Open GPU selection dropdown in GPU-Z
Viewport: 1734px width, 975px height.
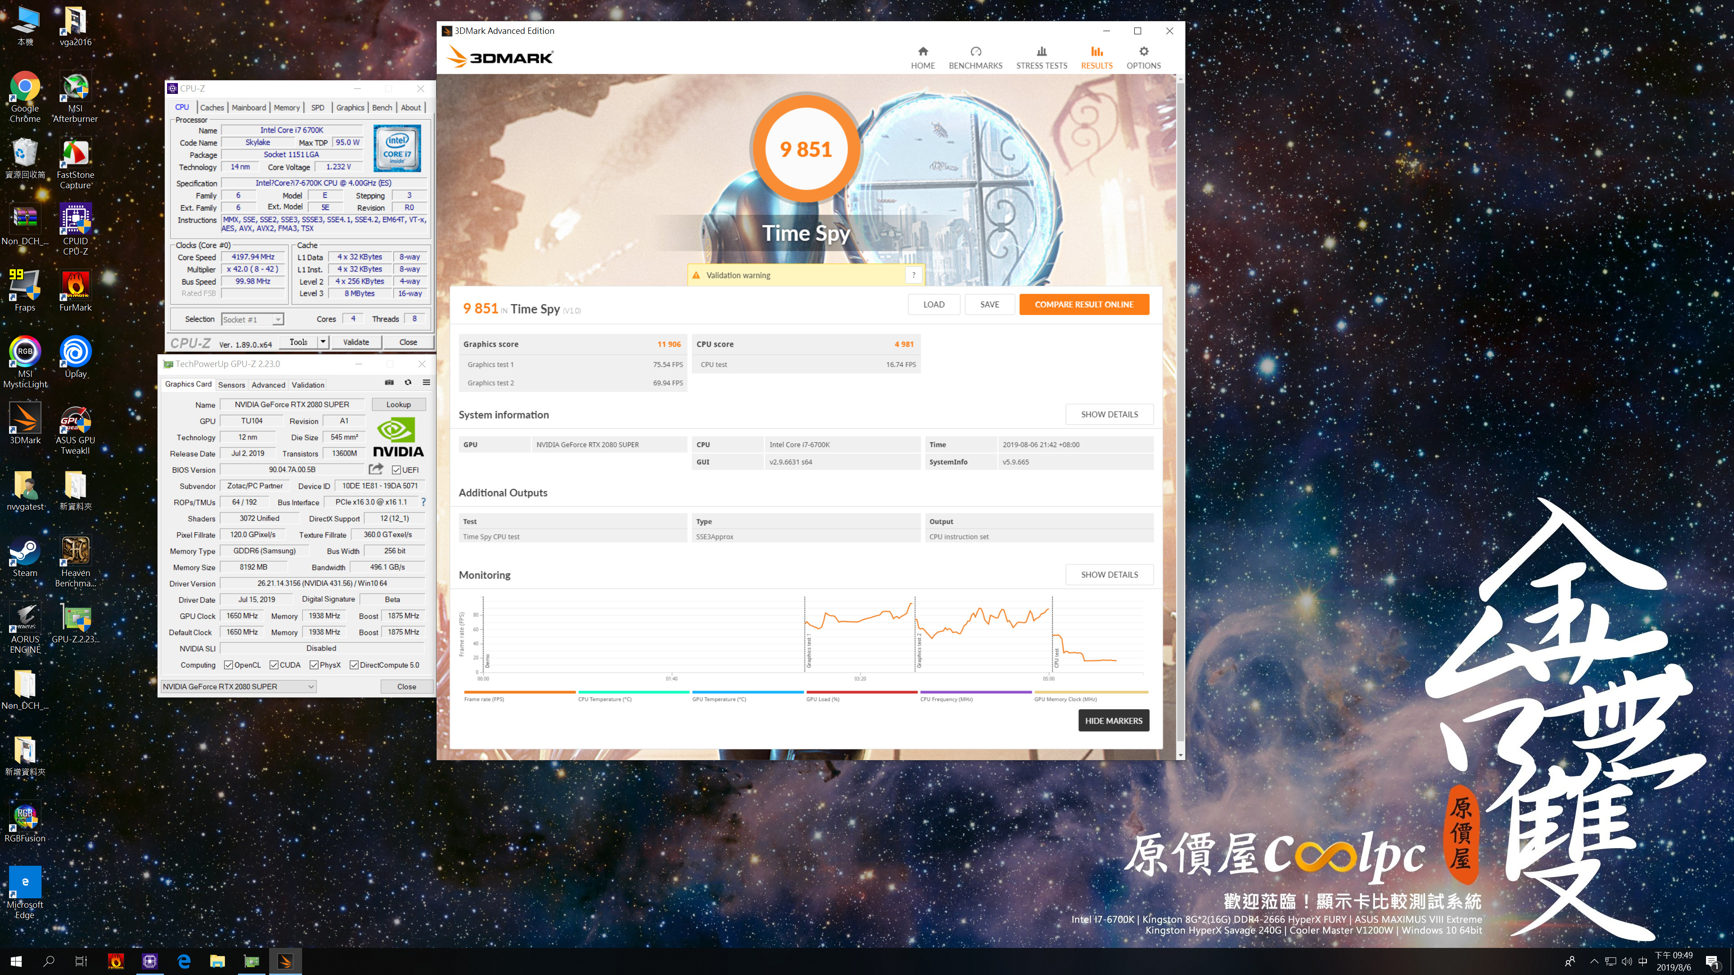pyautogui.click(x=310, y=686)
